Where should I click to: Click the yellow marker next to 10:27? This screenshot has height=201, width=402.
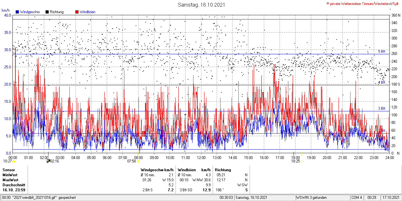(x=14, y=161)
